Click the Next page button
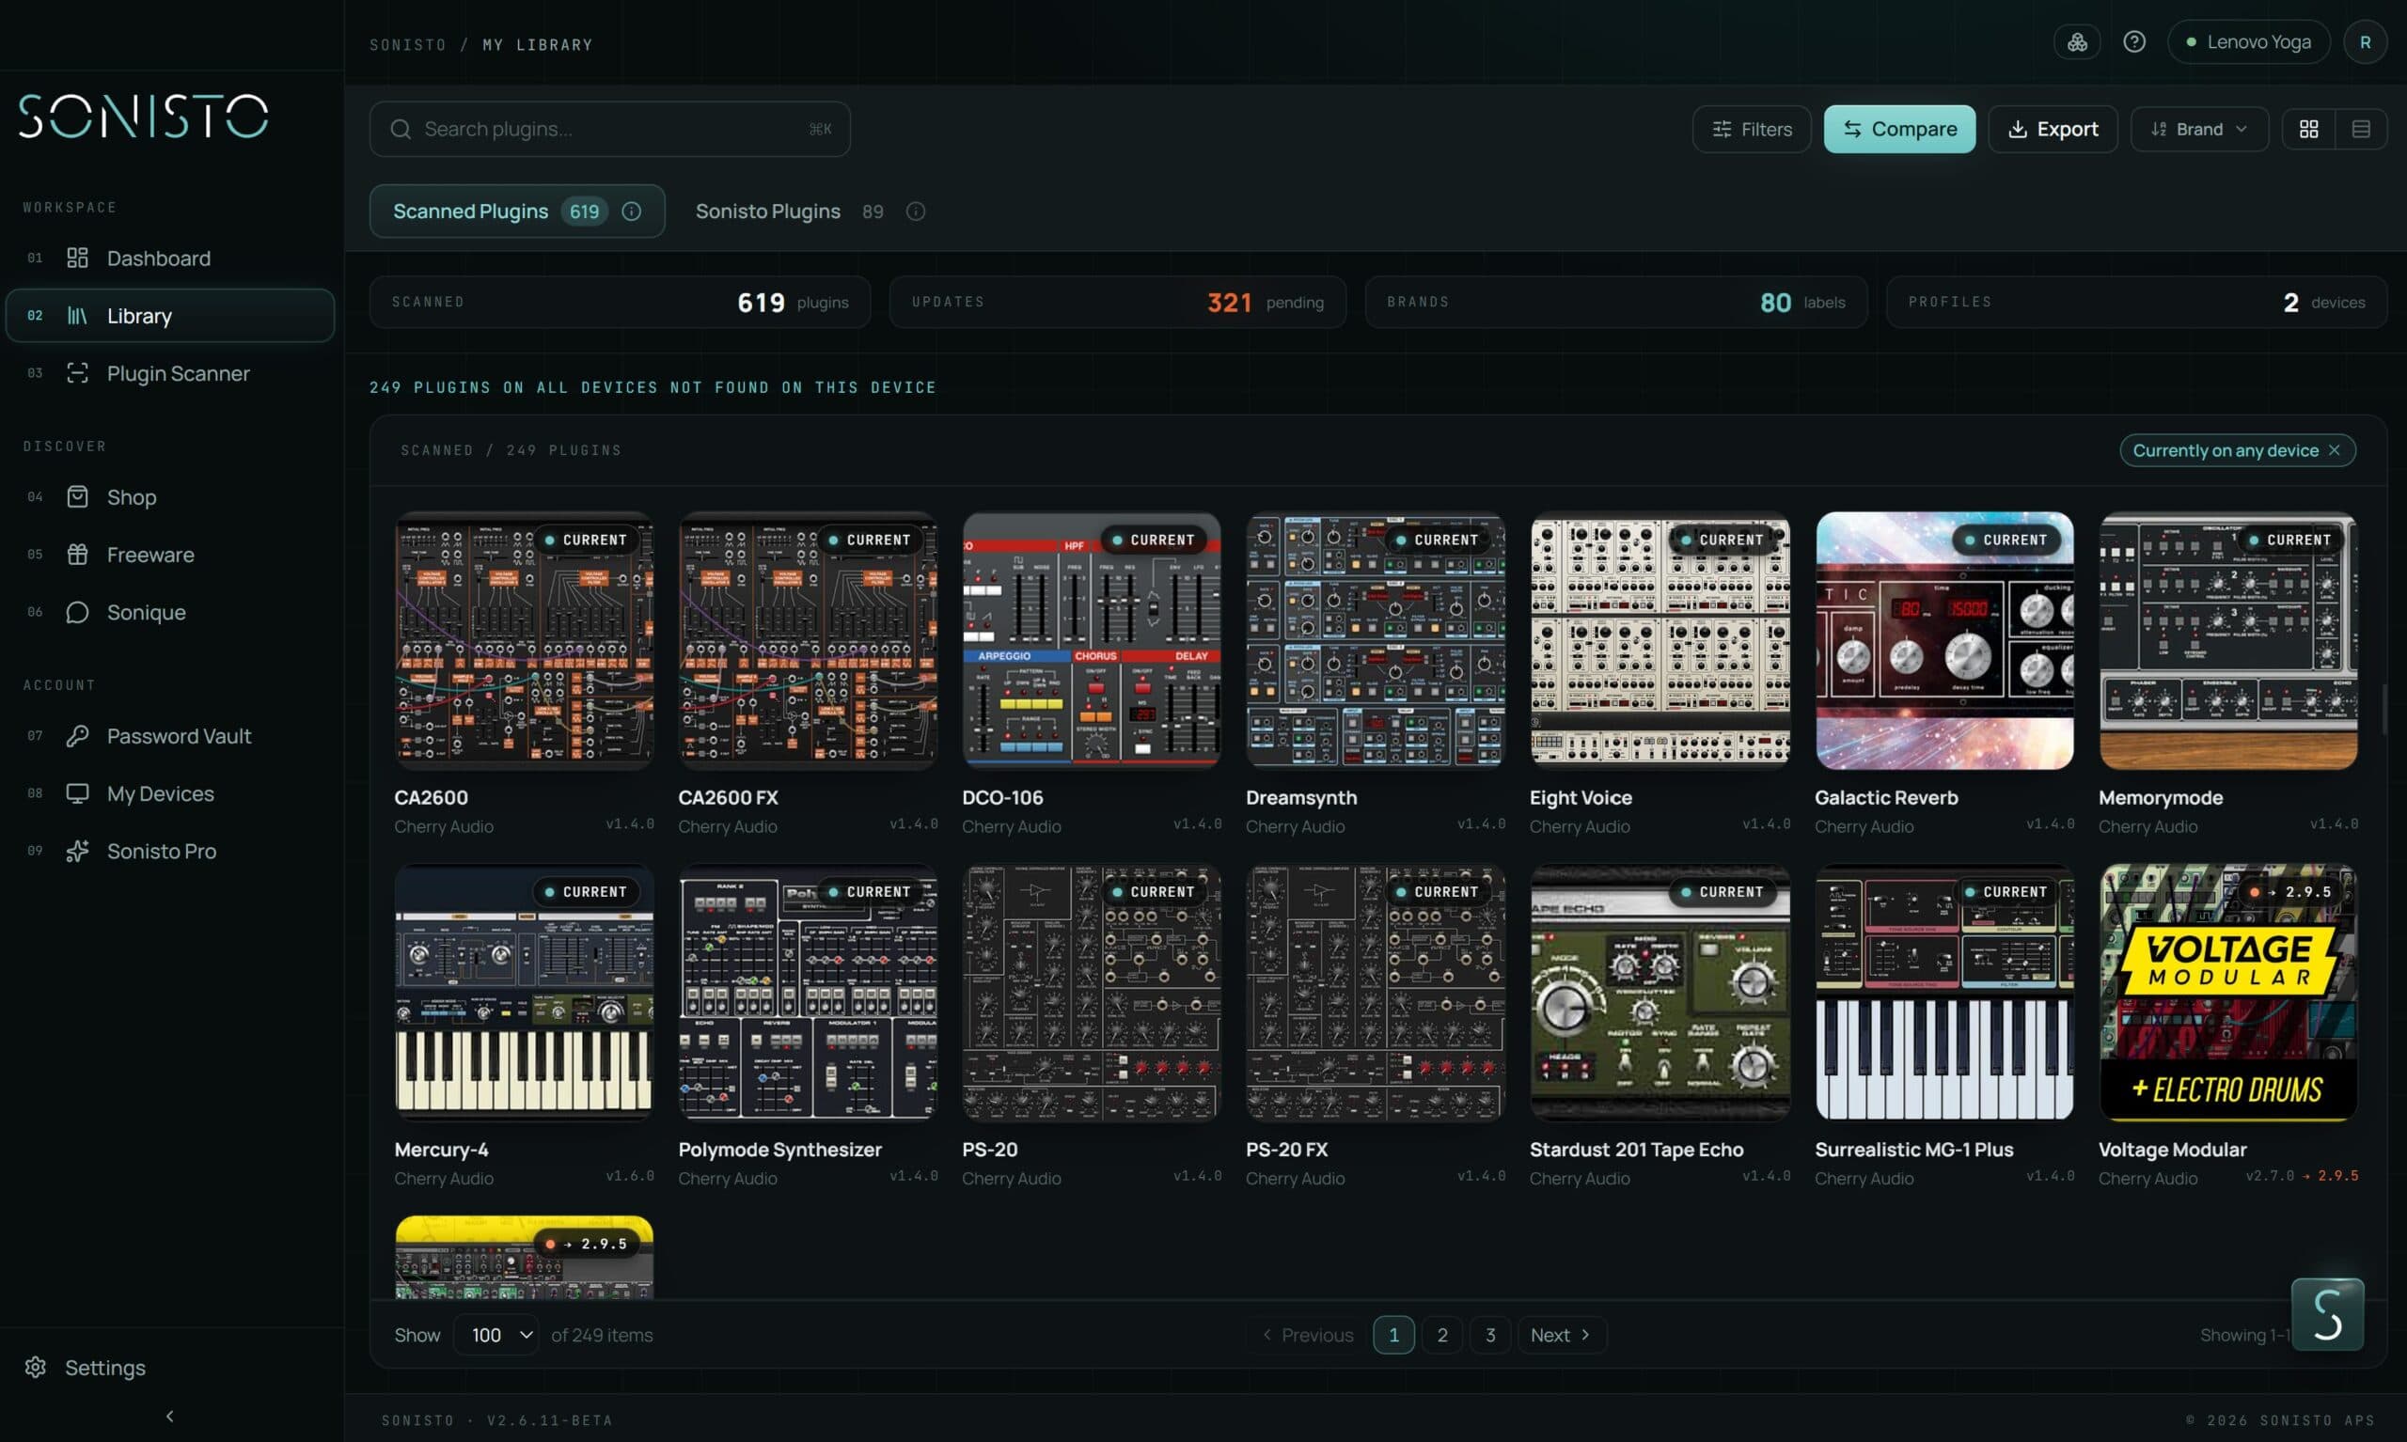Viewport: 2407px width, 1442px height. tap(1561, 1335)
